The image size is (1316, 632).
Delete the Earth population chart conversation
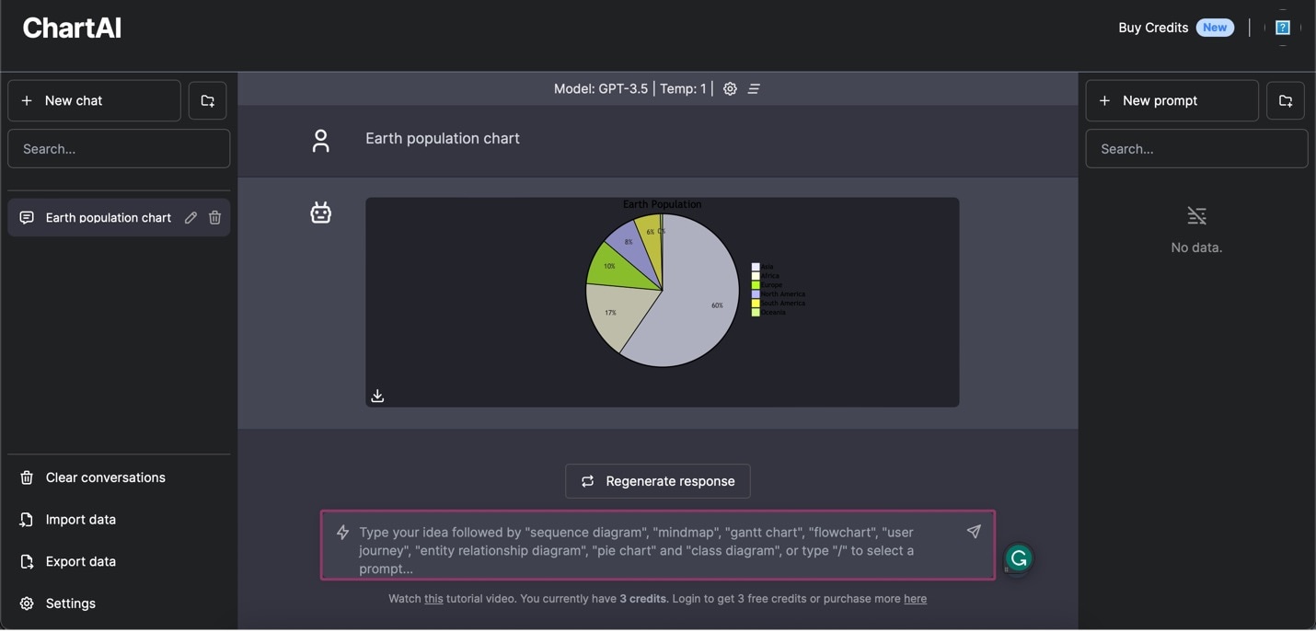click(214, 217)
